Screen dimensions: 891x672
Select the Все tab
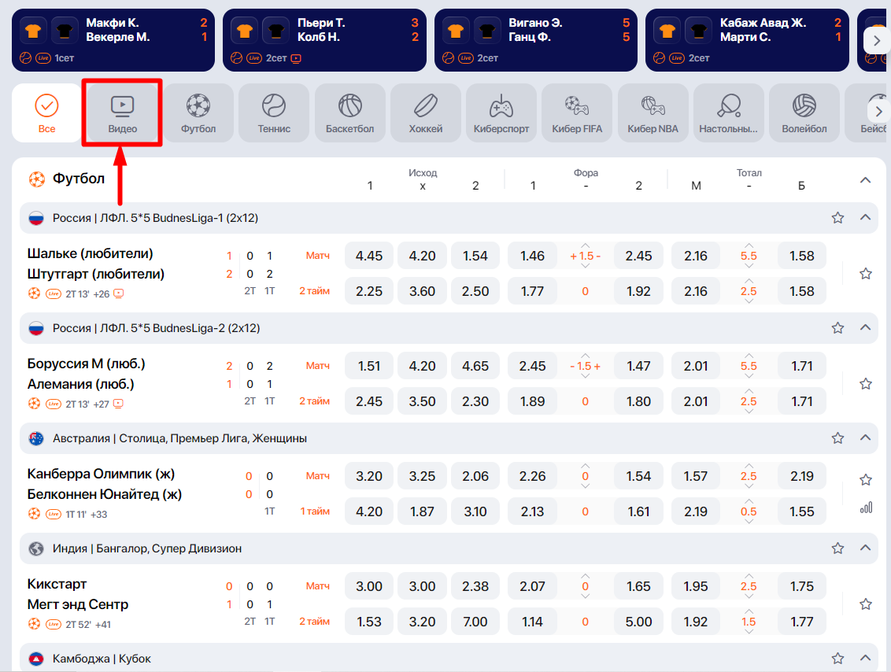(46, 113)
